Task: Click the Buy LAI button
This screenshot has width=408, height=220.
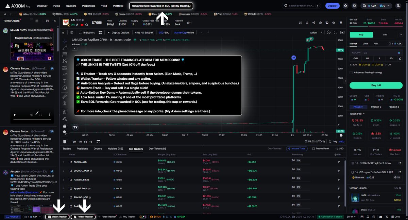Action: [x=376, y=85]
